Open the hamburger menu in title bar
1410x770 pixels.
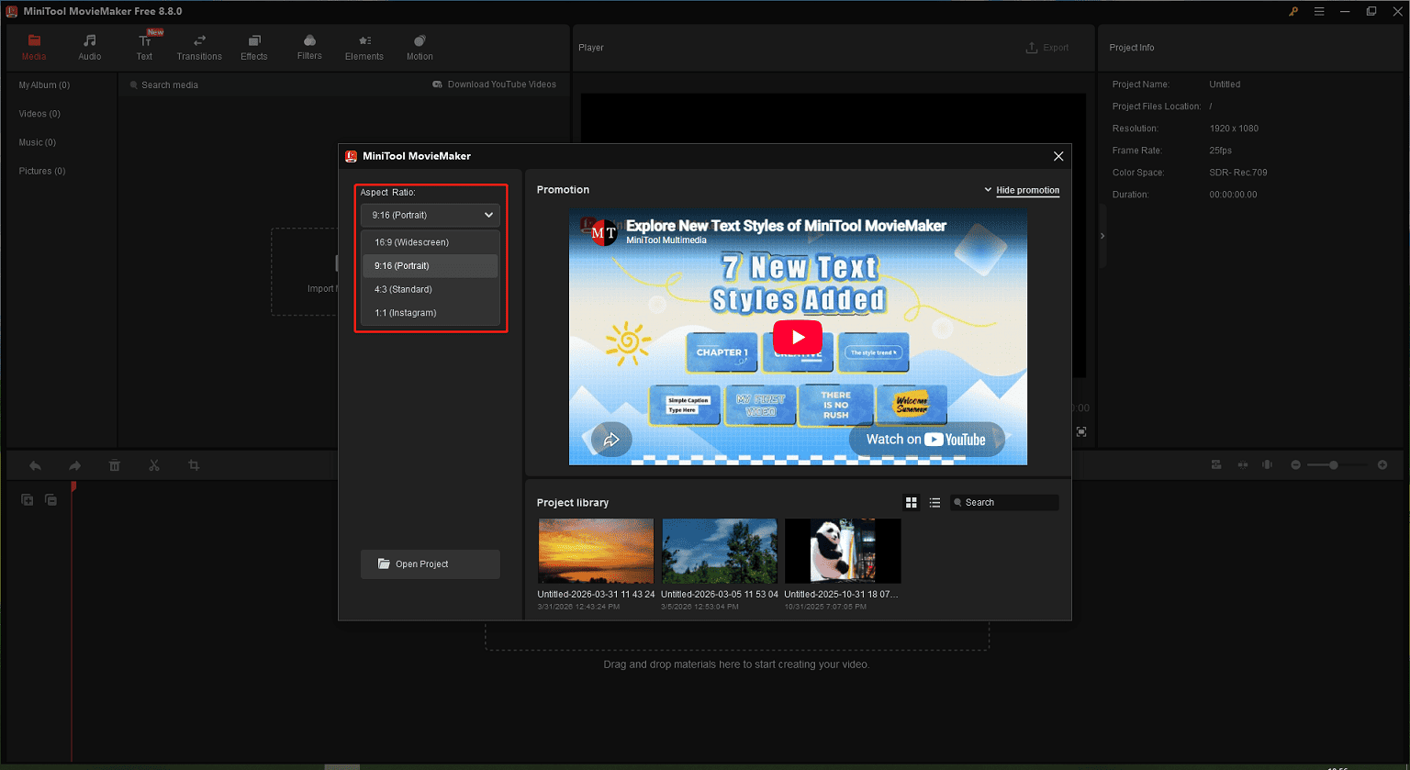point(1319,11)
